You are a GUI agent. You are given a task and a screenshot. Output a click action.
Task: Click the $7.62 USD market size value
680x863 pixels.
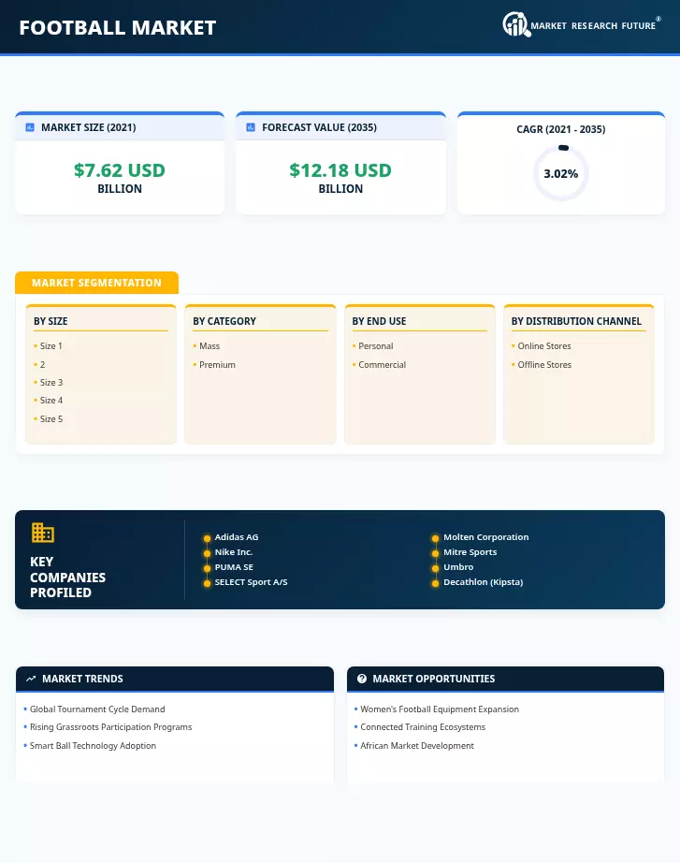coord(120,170)
